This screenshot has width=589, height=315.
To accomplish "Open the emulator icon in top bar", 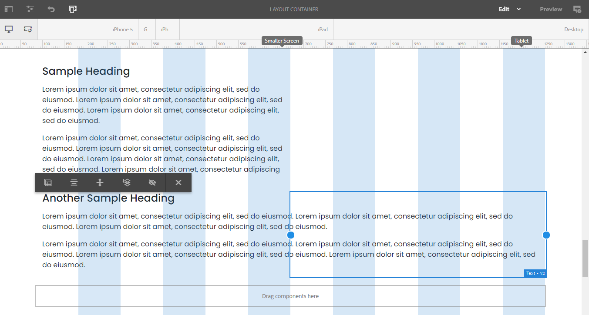I will pos(73,9).
